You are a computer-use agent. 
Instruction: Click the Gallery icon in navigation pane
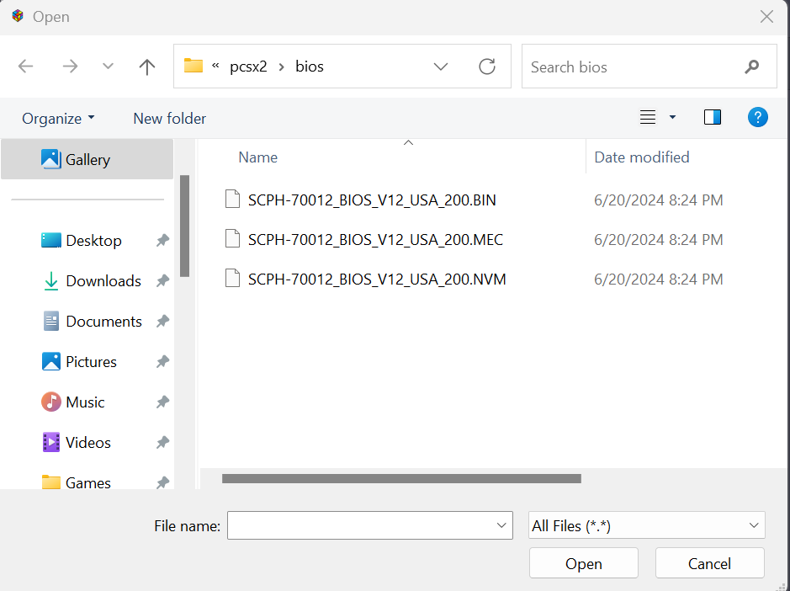coord(50,159)
